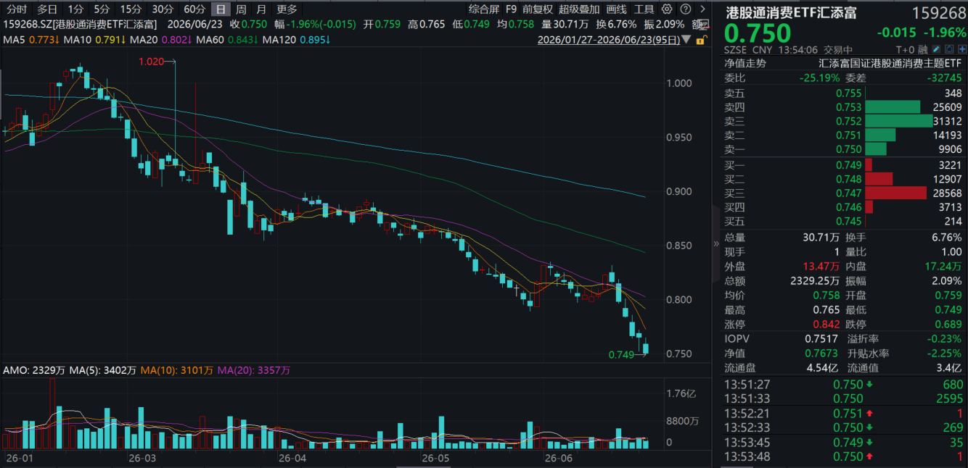This screenshot has height=468, width=968.
Task: Open F9 deep data button
Action: coord(511,9)
